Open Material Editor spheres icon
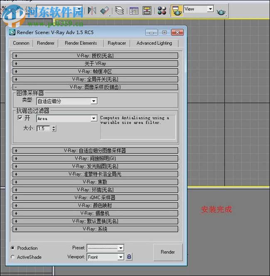 tap(162, 11)
